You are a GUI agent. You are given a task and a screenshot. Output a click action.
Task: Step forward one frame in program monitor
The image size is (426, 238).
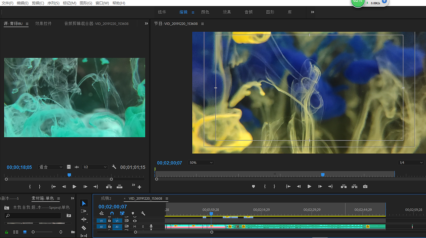(x=320, y=186)
